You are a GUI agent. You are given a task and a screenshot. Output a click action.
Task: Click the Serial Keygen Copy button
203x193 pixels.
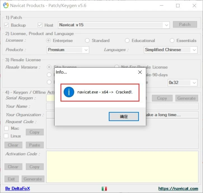pyautogui.click(x=162, y=98)
